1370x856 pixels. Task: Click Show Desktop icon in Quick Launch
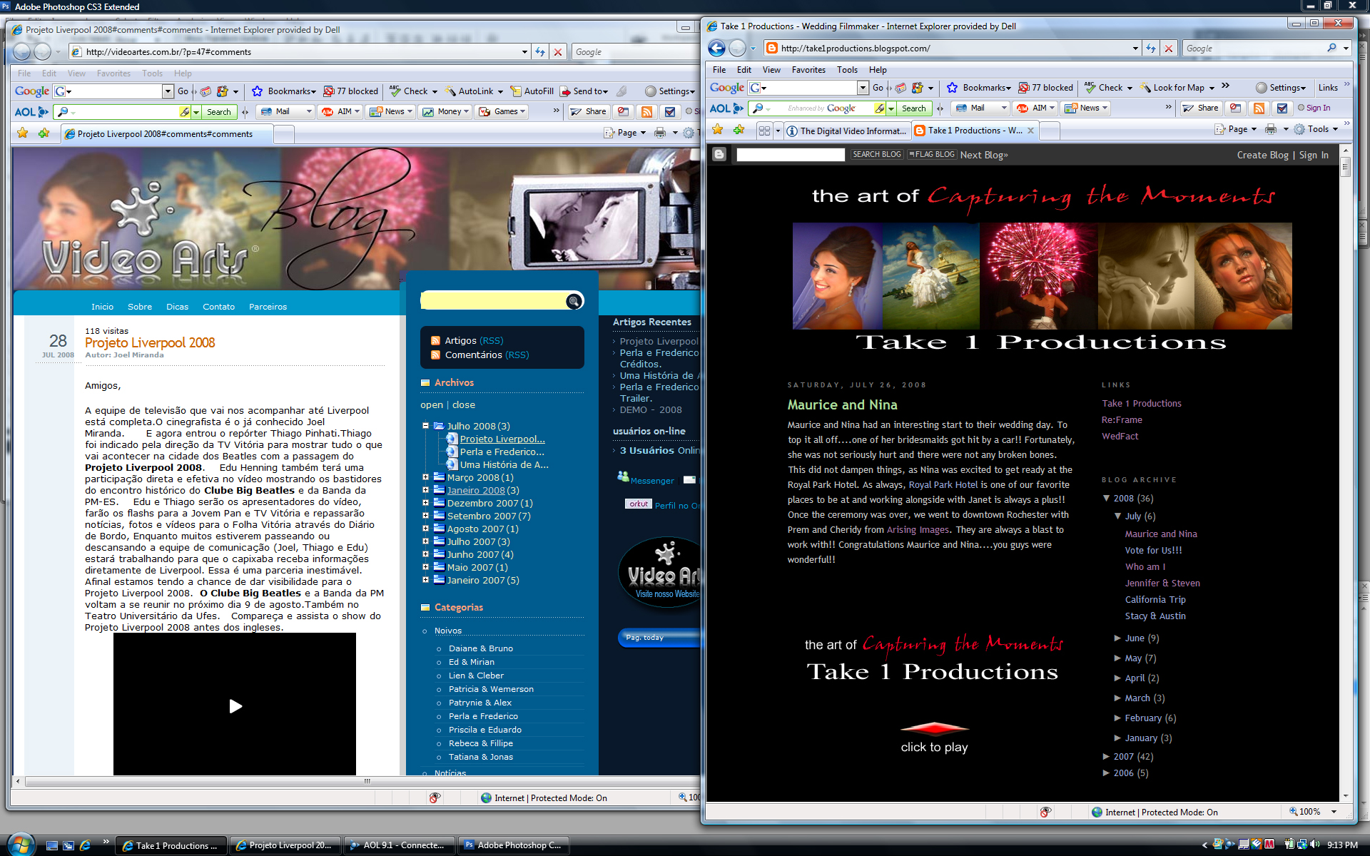52,845
